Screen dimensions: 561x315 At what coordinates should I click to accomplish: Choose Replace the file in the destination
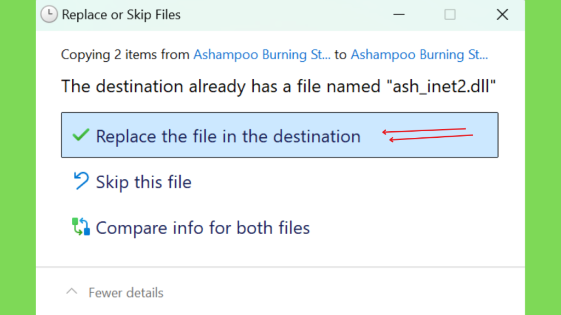[279, 135]
